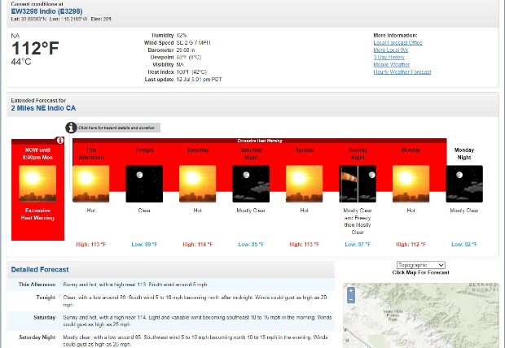This screenshot has width=505, height=348.
Task: Open the 3 Day History link
Action: point(389,58)
